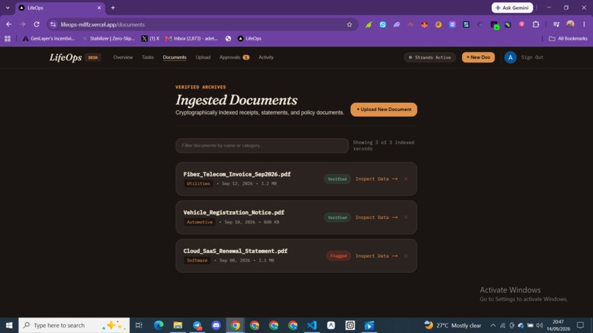This screenshot has width=593, height=333.
Task: Click the Strands Active status pill
Action: pyautogui.click(x=430, y=57)
